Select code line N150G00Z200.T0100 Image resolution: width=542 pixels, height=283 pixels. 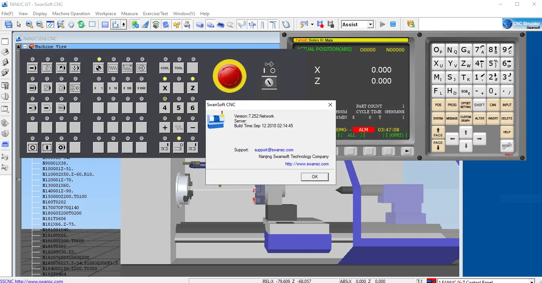(65, 196)
